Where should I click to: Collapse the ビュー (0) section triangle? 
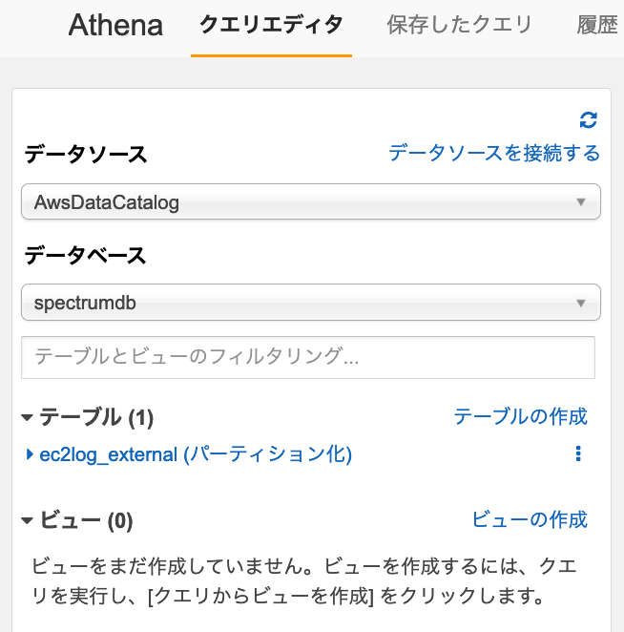[27, 520]
